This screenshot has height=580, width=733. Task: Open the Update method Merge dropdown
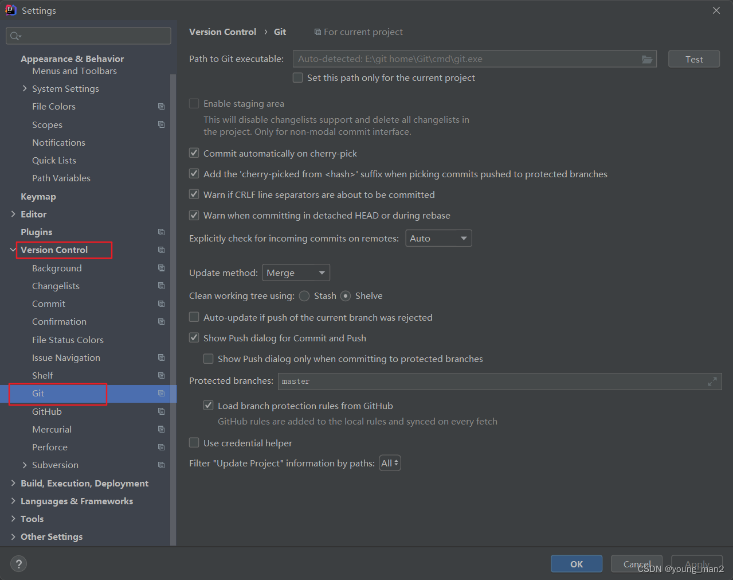(296, 273)
